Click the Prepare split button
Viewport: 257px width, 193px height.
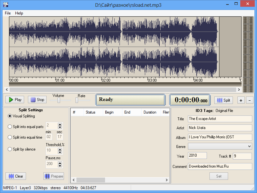coord(54,176)
